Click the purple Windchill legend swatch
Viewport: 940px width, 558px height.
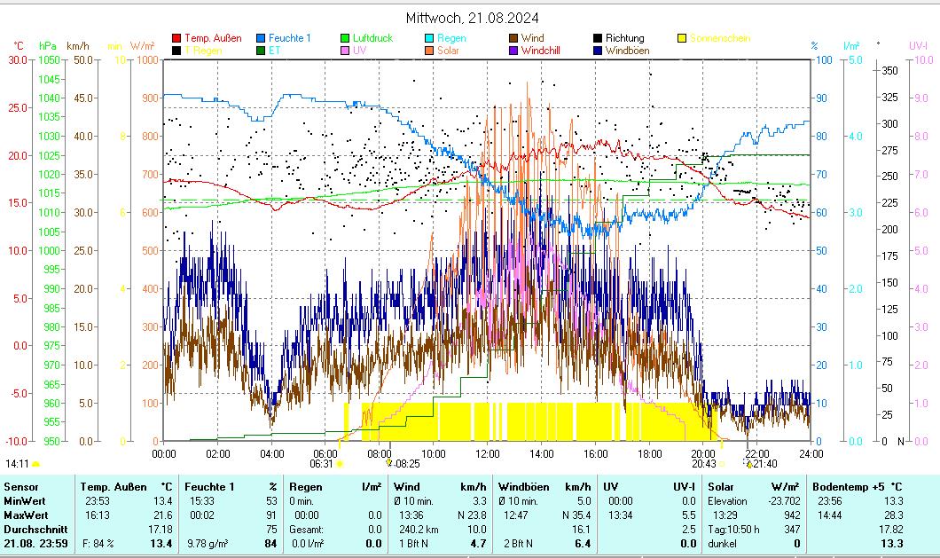pos(513,51)
